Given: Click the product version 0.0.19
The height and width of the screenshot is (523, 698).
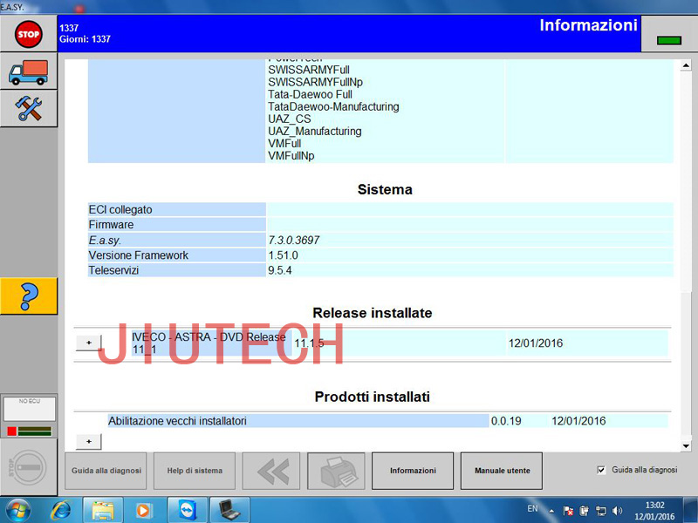Looking at the screenshot, I should [506, 421].
